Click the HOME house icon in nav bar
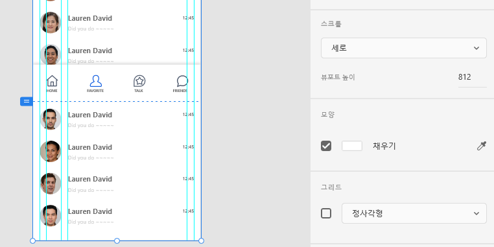 pos(52,81)
